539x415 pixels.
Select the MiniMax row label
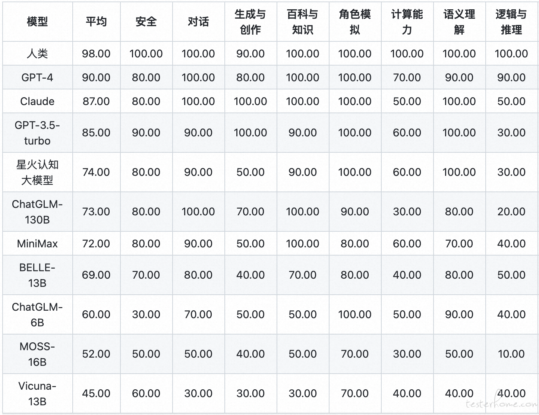[x=37, y=244]
